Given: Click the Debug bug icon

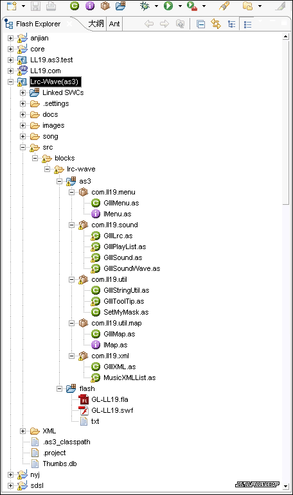Looking at the screenshot, I should pyautogui.click(x=145, y=6).
